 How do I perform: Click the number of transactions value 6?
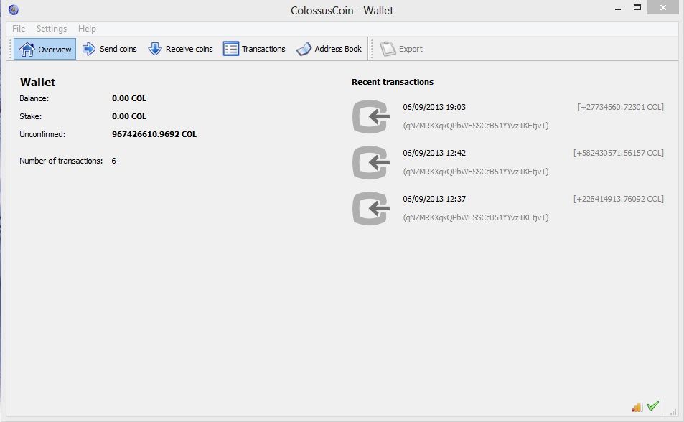click(x=113, y=161)
